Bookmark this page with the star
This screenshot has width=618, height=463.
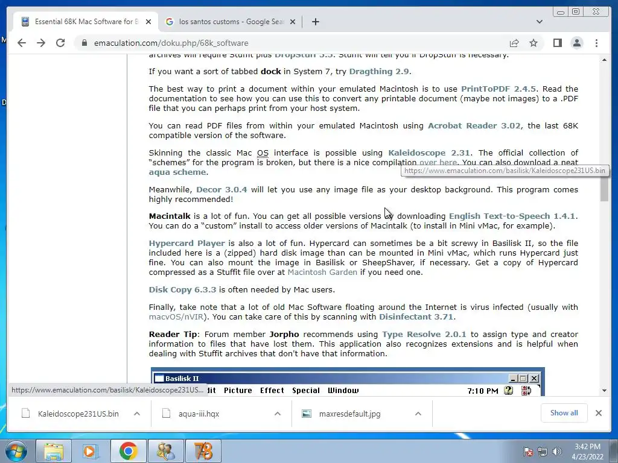(x=534, y=43)
